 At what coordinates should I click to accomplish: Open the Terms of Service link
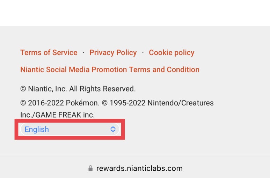click(49, 53)
